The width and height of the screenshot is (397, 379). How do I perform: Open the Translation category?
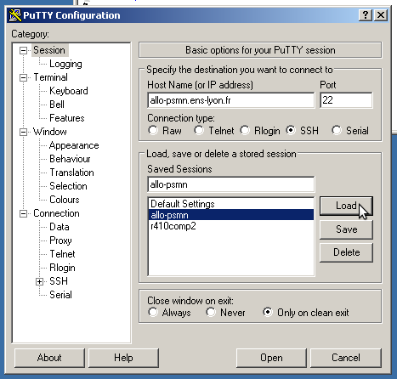click(71, 173)
